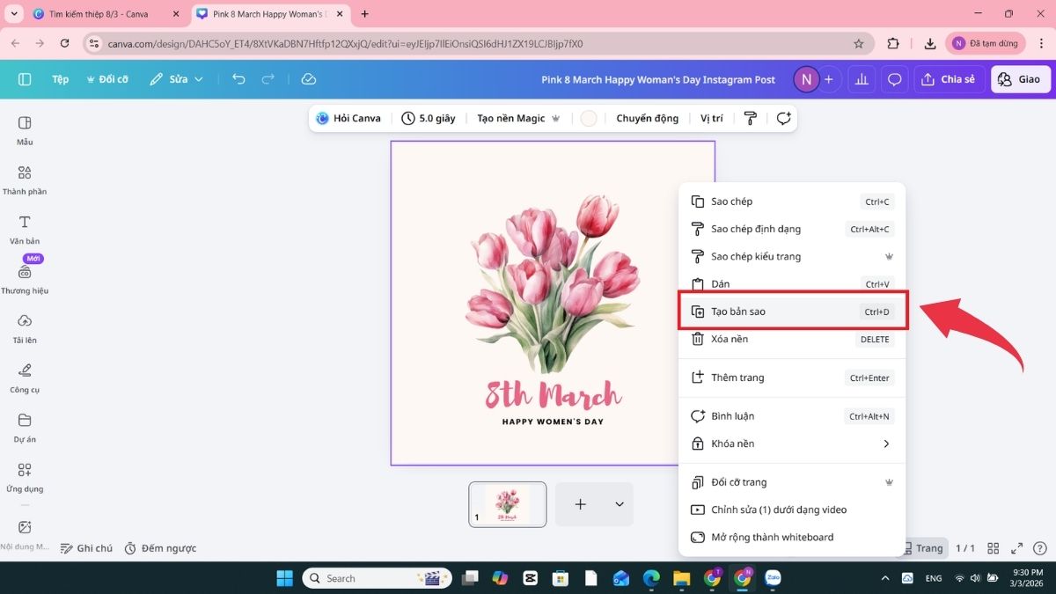Click the paint roller copy style icon
Viewport: 1056px width, 594px height.
750,119
